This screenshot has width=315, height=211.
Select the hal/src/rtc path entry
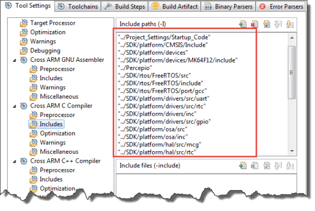click(157, 152)
